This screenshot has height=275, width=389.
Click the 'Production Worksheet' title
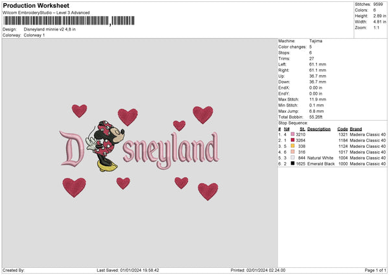point(36,6)
